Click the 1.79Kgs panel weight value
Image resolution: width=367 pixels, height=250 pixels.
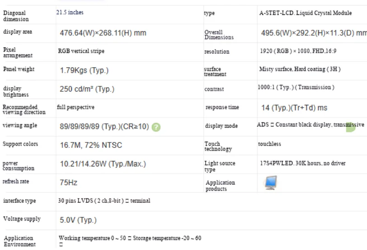click(84, 70)
